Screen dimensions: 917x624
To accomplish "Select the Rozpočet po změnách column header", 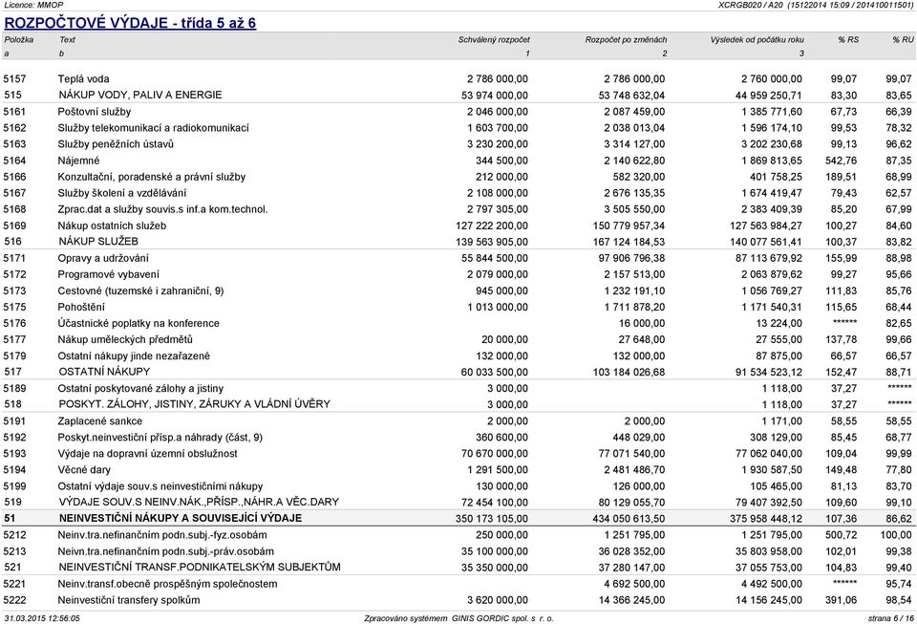I will pos(626,40).
